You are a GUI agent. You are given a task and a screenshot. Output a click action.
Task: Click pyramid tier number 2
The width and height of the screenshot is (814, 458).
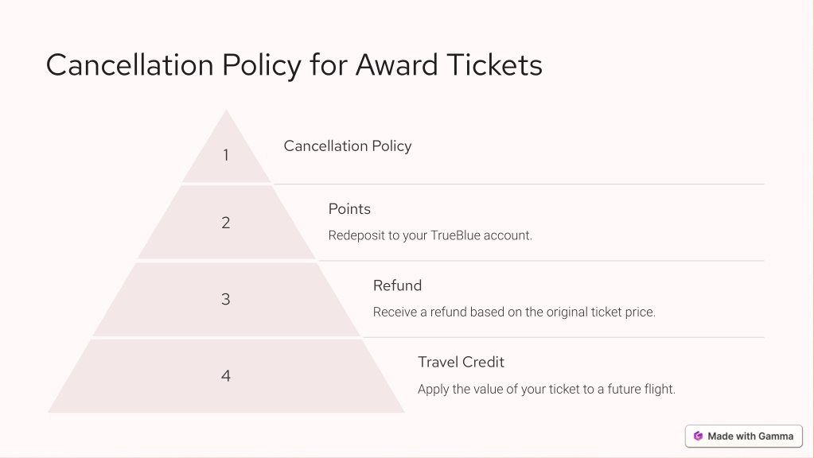[x=226, y=223]
